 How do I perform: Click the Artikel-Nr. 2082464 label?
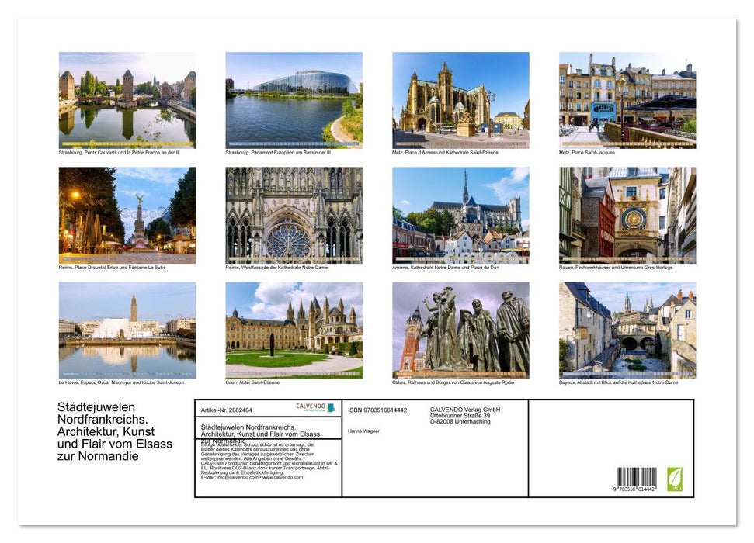(228, 410)
